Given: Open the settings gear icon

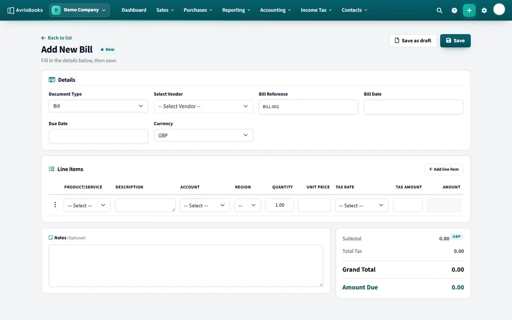Looking at the screenshot, I should (484, 10).
